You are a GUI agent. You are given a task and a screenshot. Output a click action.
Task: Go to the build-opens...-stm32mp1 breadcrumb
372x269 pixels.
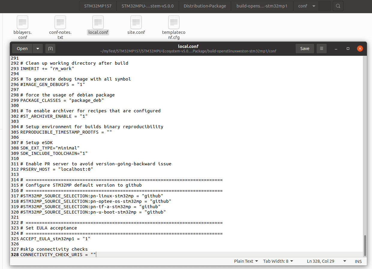(x=262, y=6)
